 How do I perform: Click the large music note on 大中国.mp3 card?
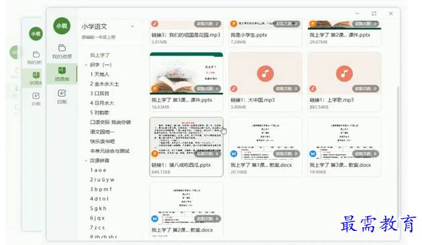click(x=266, y=74)
